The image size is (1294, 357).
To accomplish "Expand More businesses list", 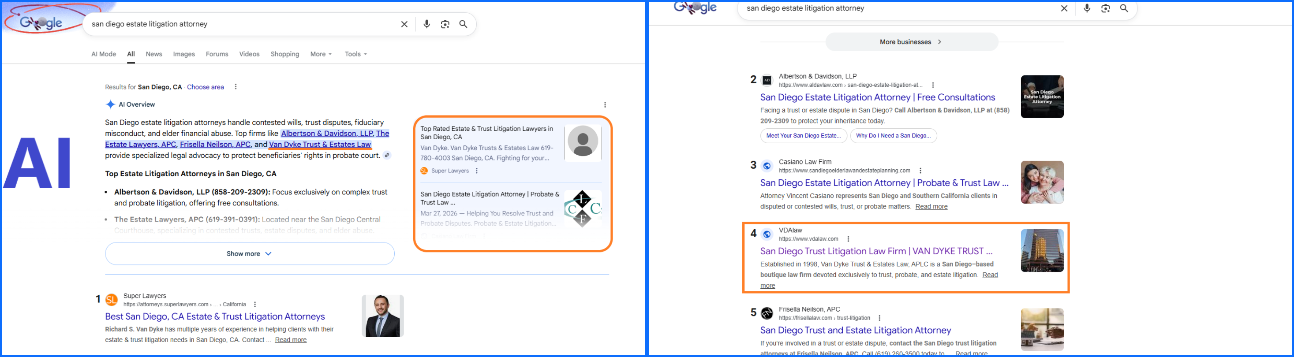I will point(912,42).
